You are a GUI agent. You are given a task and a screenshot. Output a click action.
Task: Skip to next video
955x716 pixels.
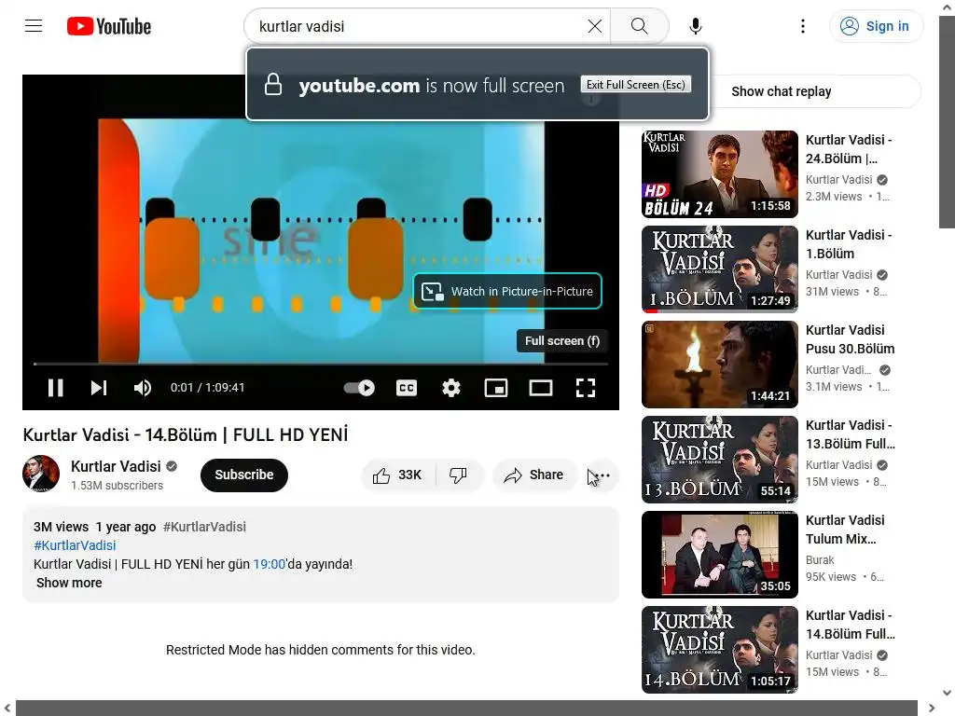[99, 388]
